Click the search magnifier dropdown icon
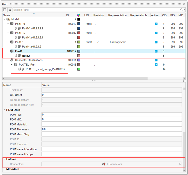Screen dimensions: 188x175 [181, 10]
